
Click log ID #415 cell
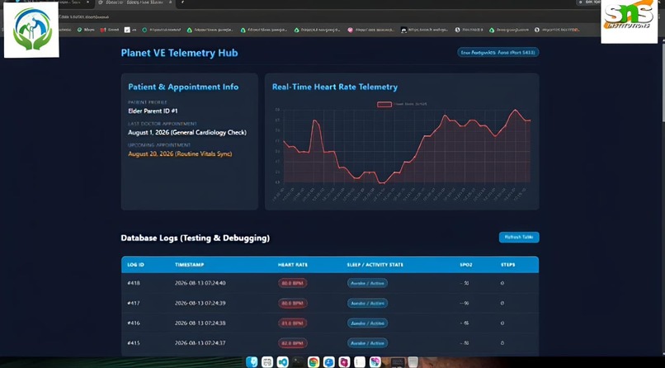[x=134, y=343]
